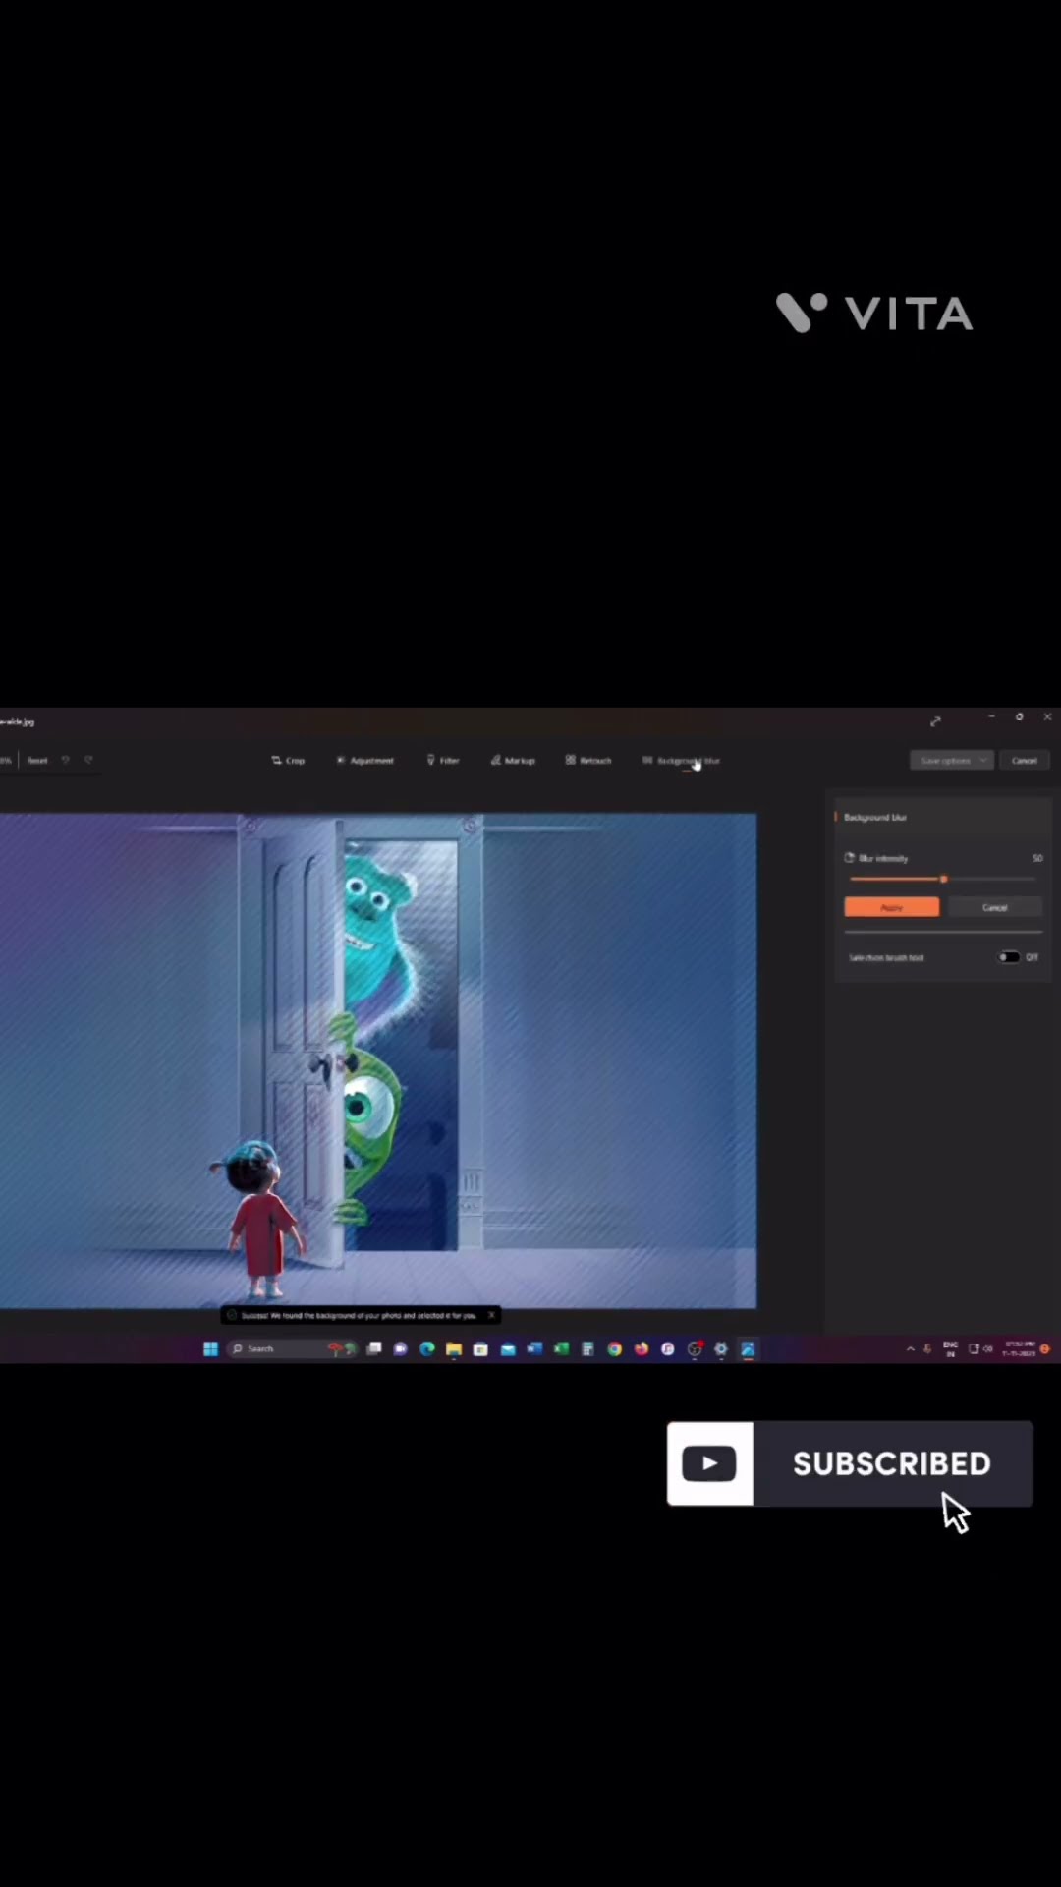Screen dimensions: 1061x1887
Task: Open Microsoft Store from taskbar
Action: 480,1349
